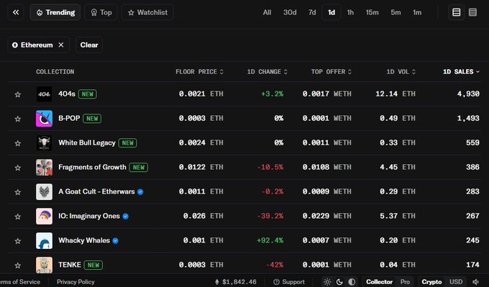This screenshot has width=489, height=287.
Task: Click the verified badge next to A Goat Cult
Action: (x=140, y=192)
